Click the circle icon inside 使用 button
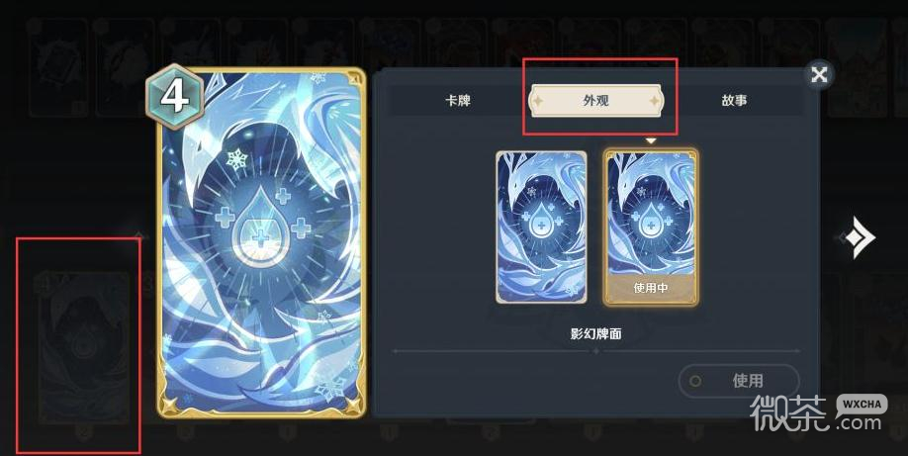The image size is (908, 456). pyautogui.click(x=695, y=381)
